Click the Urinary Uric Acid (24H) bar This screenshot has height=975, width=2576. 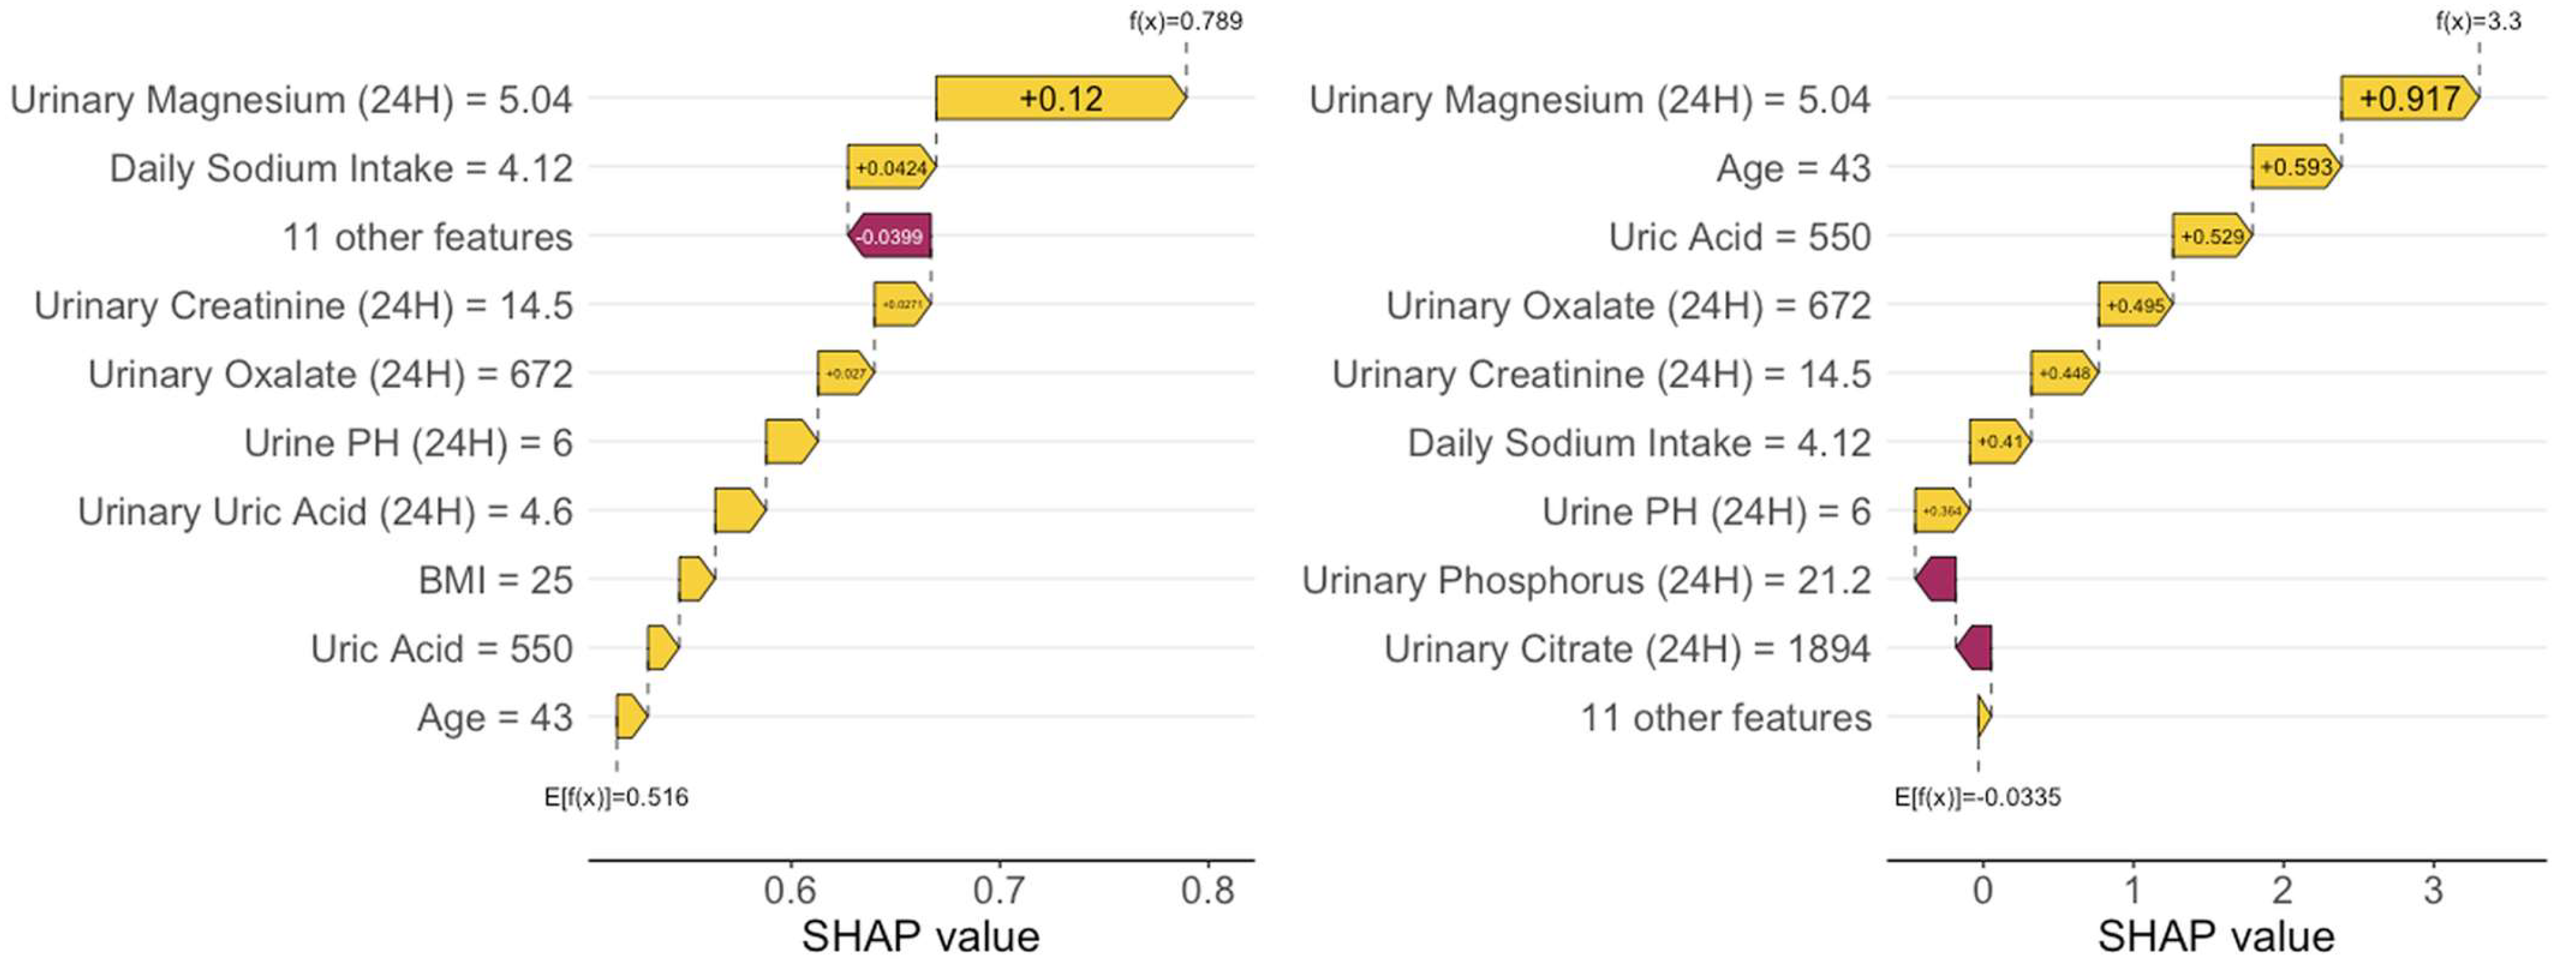[x=739, y=510]
